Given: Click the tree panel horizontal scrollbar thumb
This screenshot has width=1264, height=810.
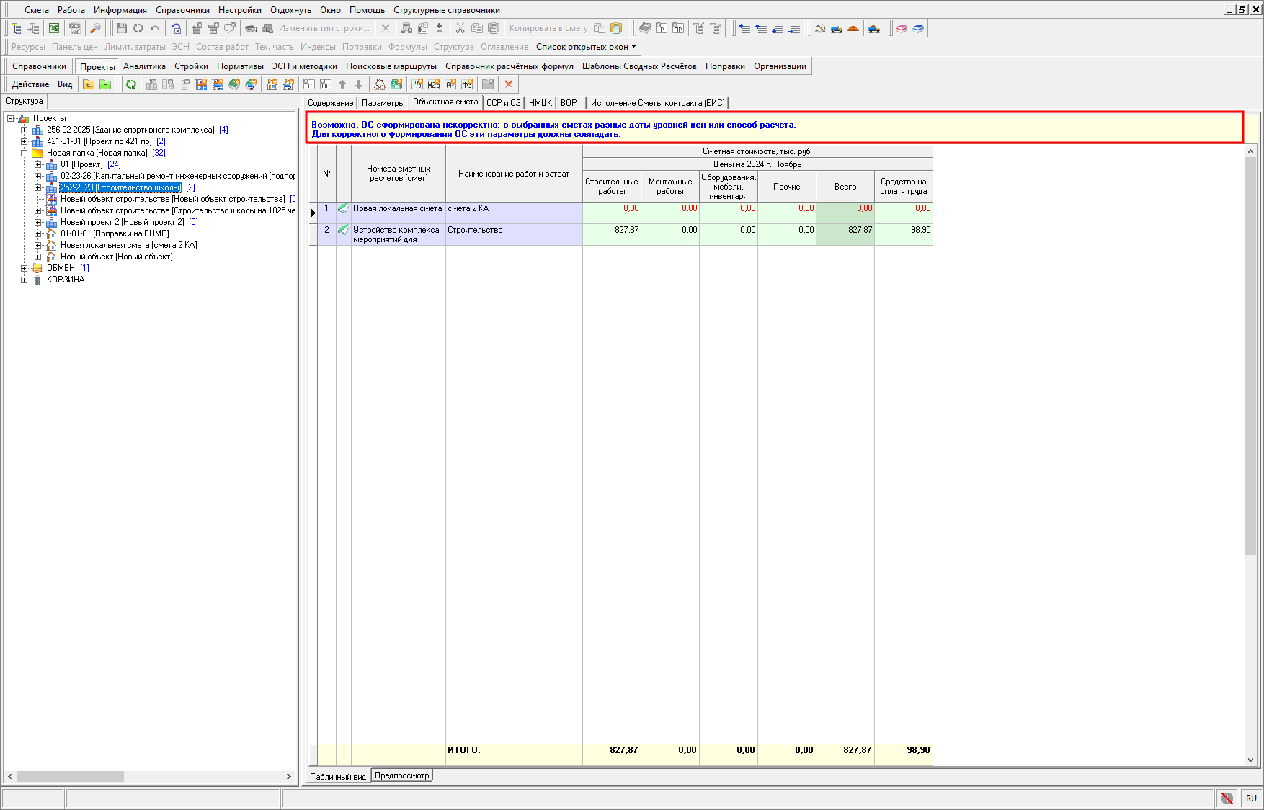Looking at the screenshot, I should coord(70,776).
